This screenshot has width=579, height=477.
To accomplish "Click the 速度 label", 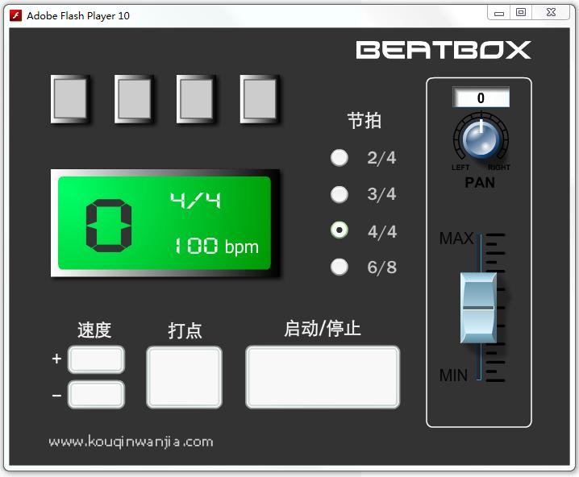I will coord(94,330).
